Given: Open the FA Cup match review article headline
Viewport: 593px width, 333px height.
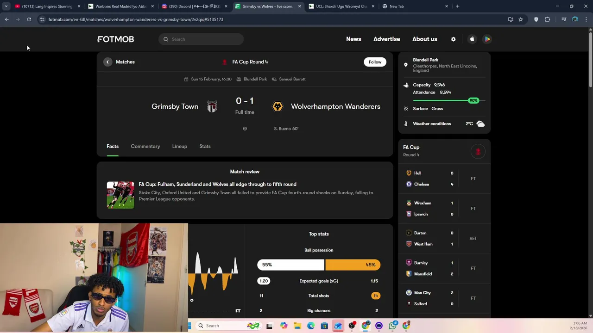Looking at the screenshot, I should 218,185.
